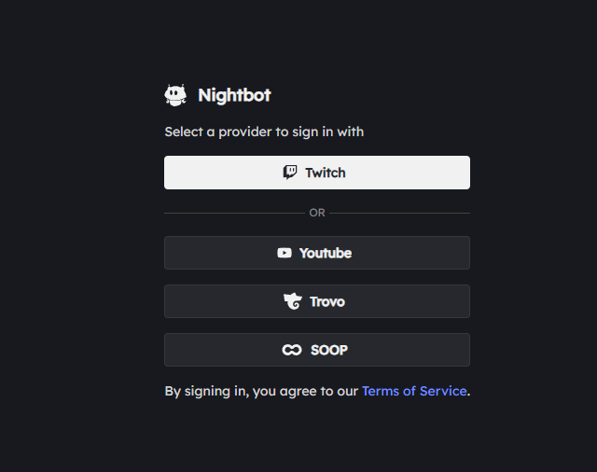This screenshot has height=472, width=597.
Task: Click the OR divider label
Action: pos(317,213)
